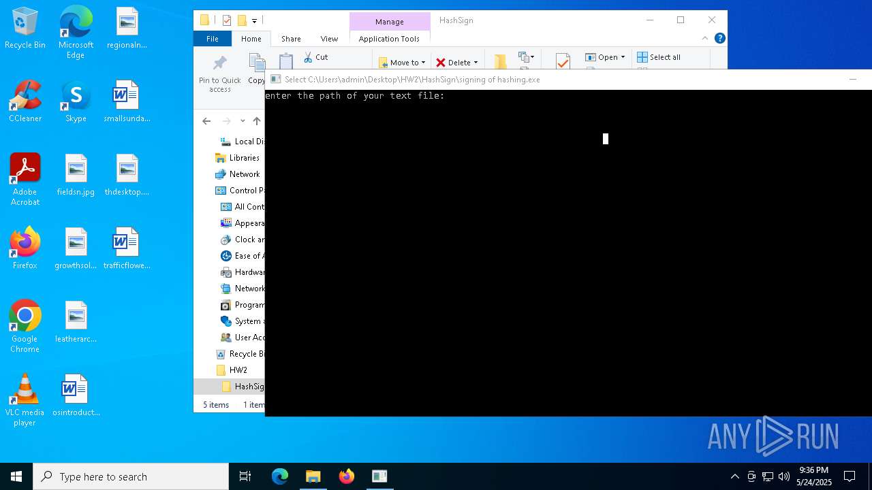Open Adobe Acrobat desktop shortcut
Viewport: 872px width, 490px height.
pos(25,180)
